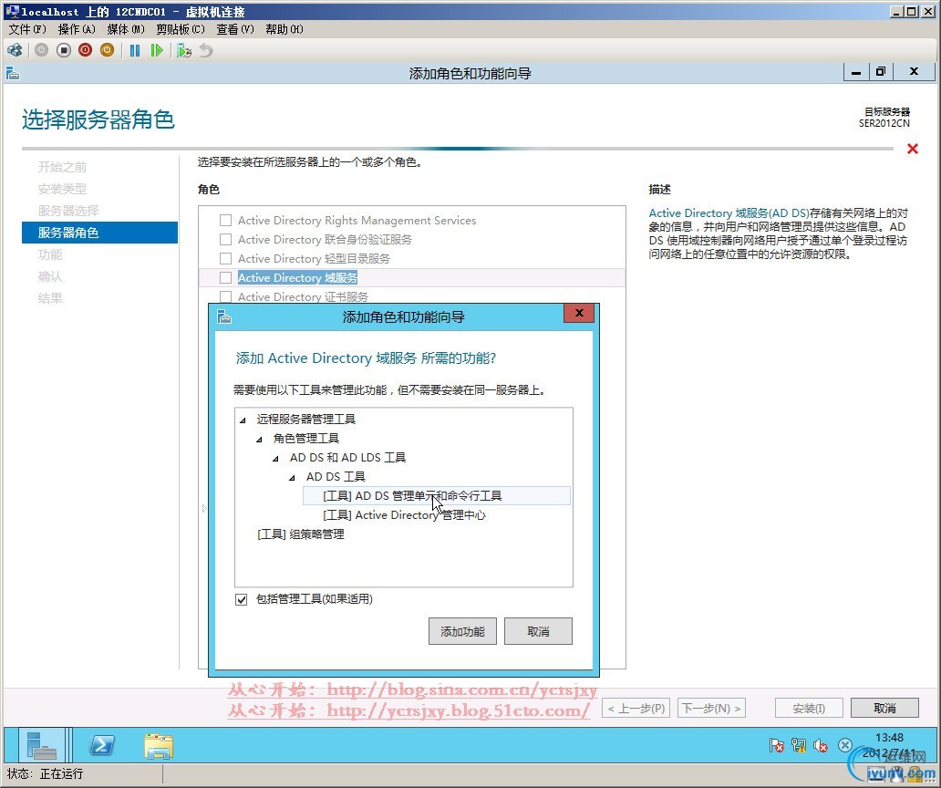
Task: Open the 文件(F) menu
Action: tap(27, 29)
